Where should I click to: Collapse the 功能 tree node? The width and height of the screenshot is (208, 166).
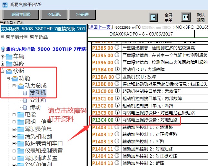(8, 78)
